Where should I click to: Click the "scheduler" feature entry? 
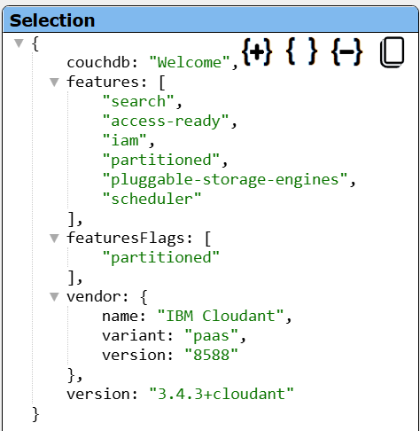(152, 199)
